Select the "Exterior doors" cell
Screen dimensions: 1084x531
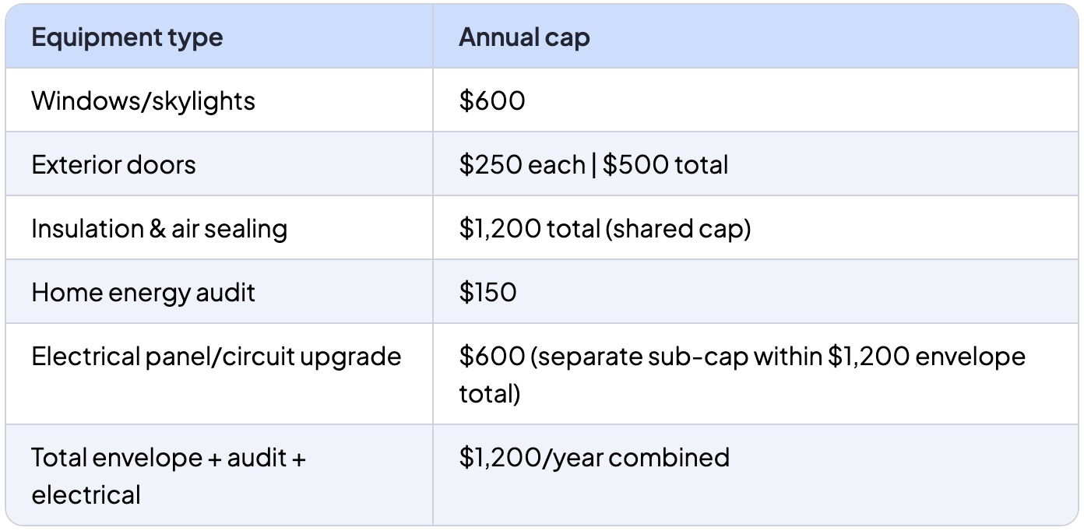click(x=114, y=165)
